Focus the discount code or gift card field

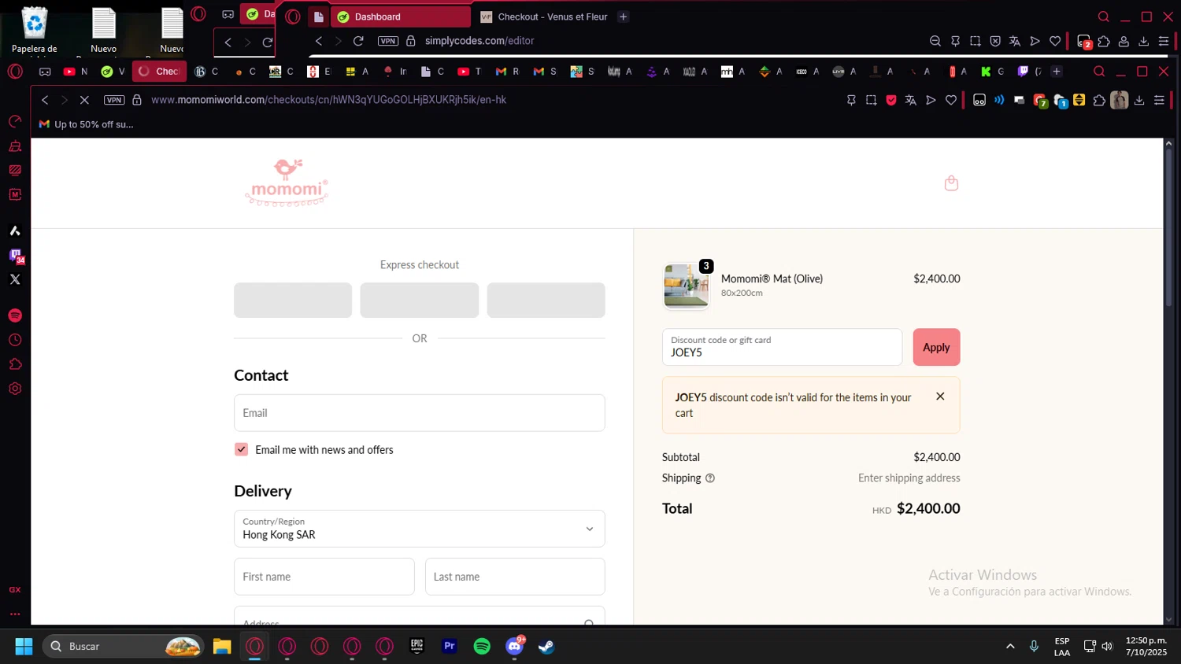click(x=782, y=347)
